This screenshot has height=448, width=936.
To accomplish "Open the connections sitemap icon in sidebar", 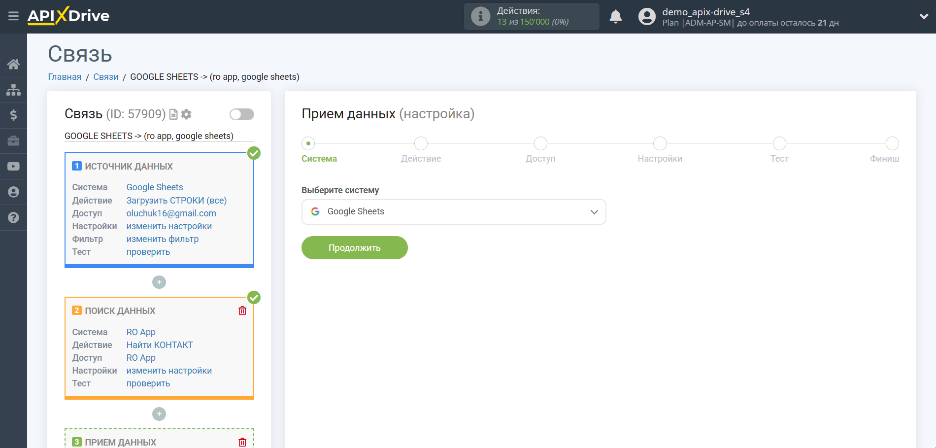I will (x=13, y=90).
